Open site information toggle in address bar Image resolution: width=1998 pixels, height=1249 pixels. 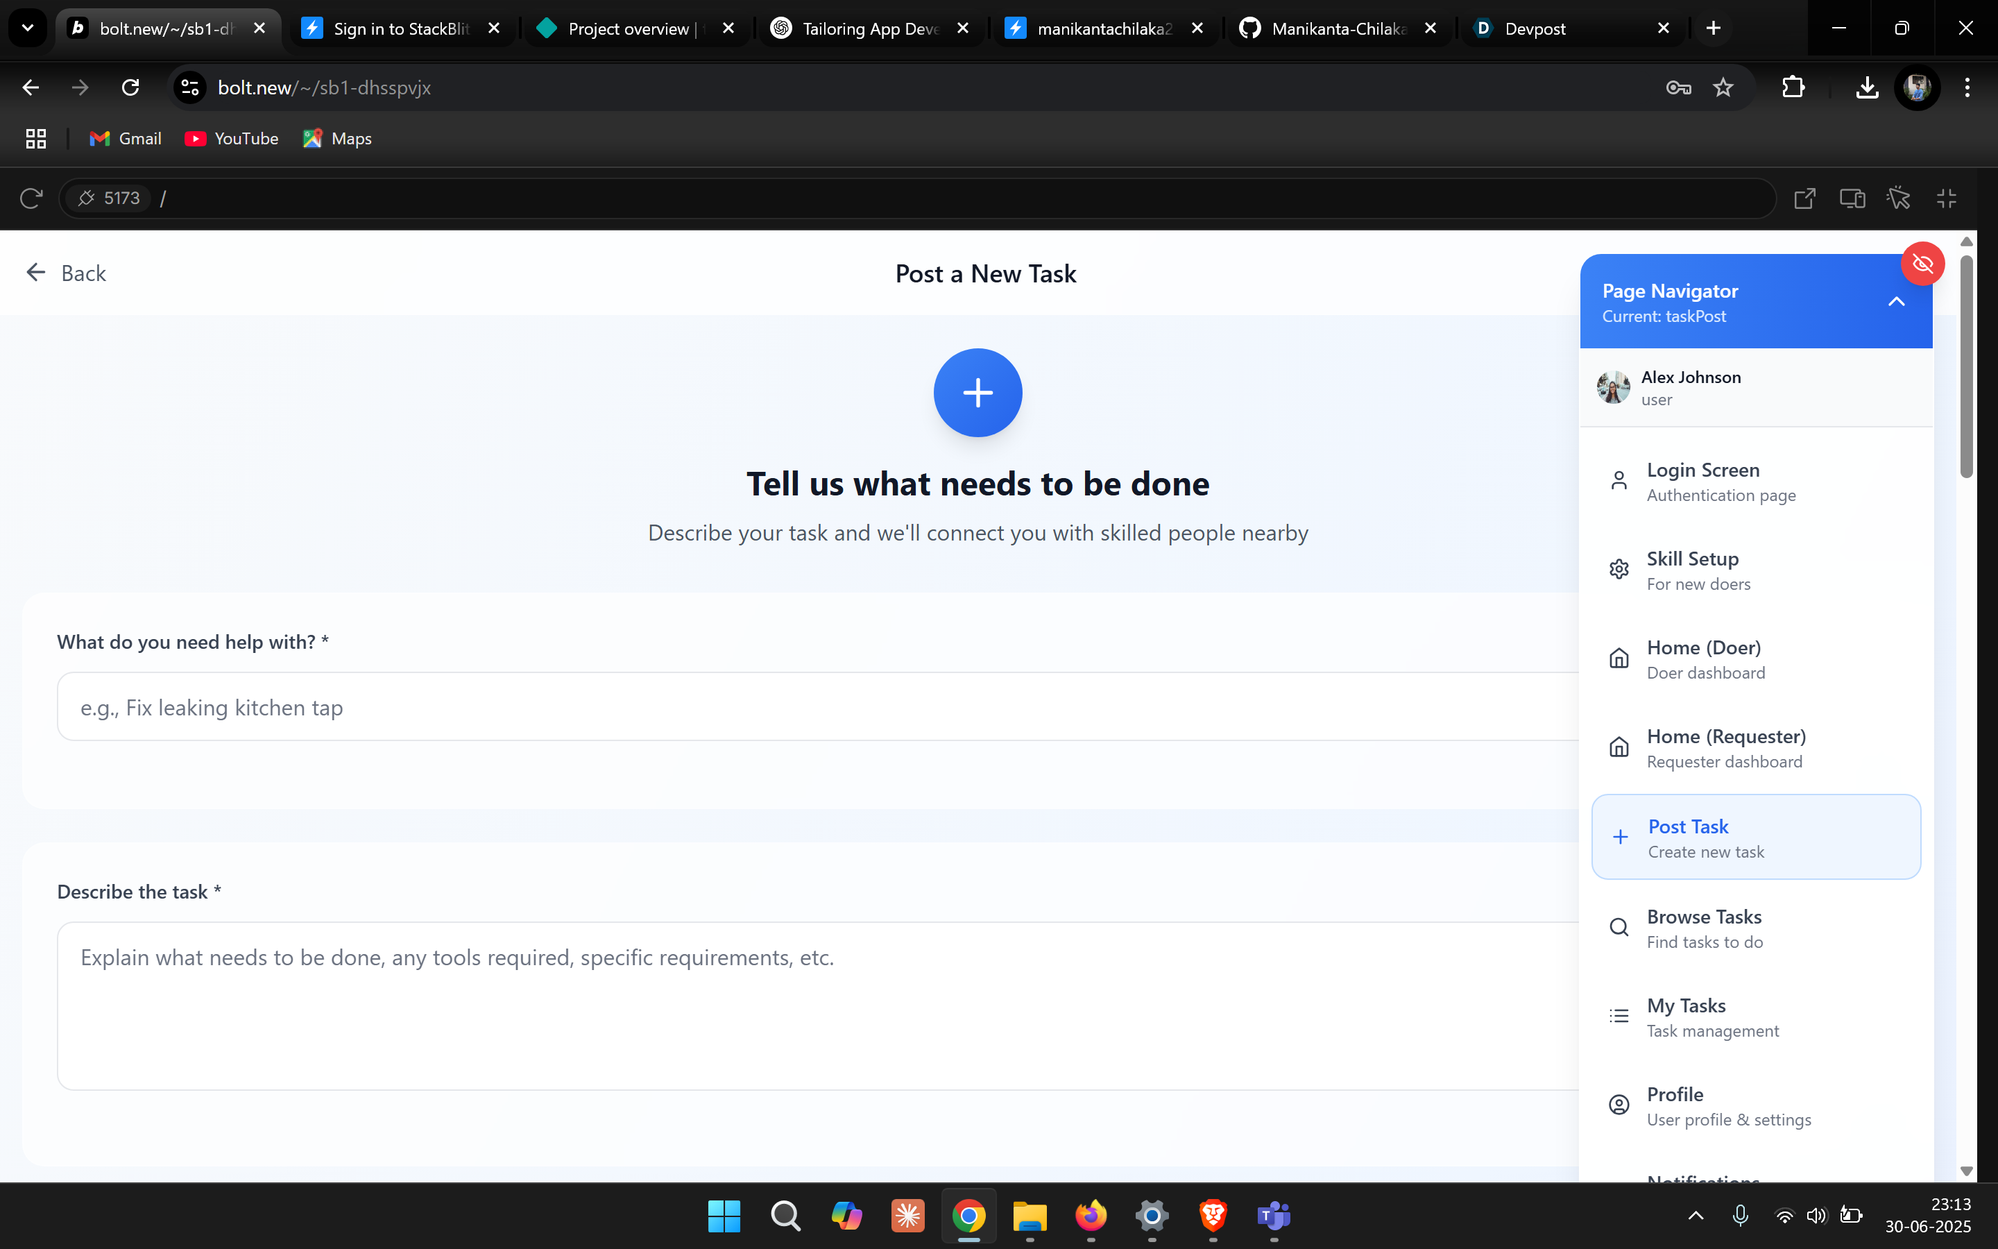click(191, 87)
